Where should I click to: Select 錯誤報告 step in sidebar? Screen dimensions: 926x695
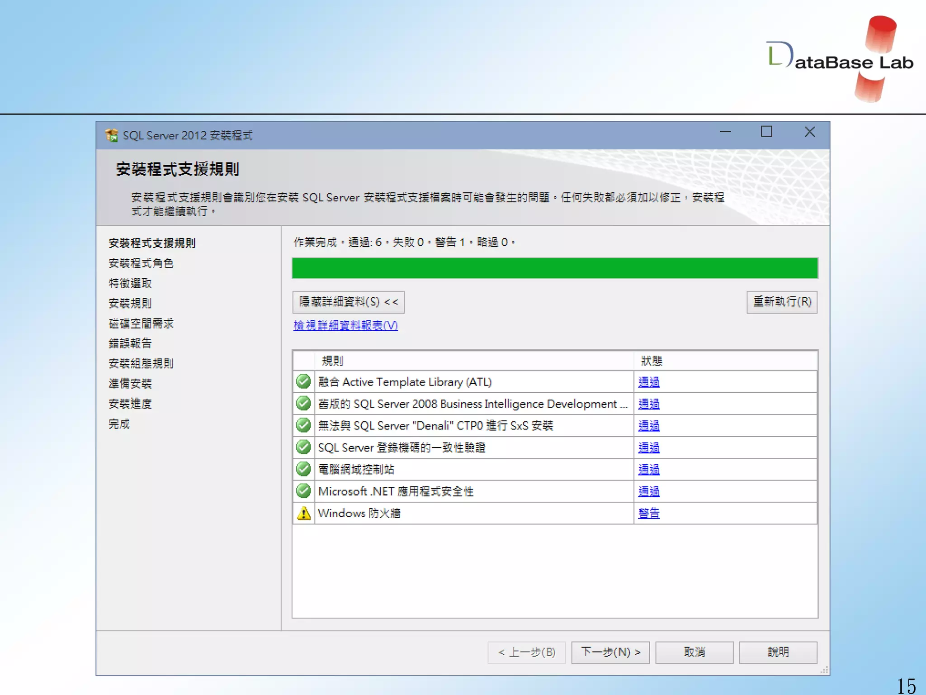pos(130,343)
